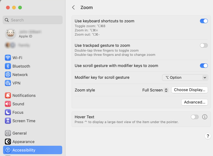The image size is (213, 156).
Task: Open the Option modifier key dropdown
Action: 185,78
